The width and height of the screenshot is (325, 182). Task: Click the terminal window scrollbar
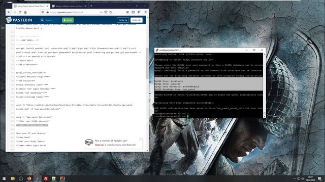(x=265, y=85)
